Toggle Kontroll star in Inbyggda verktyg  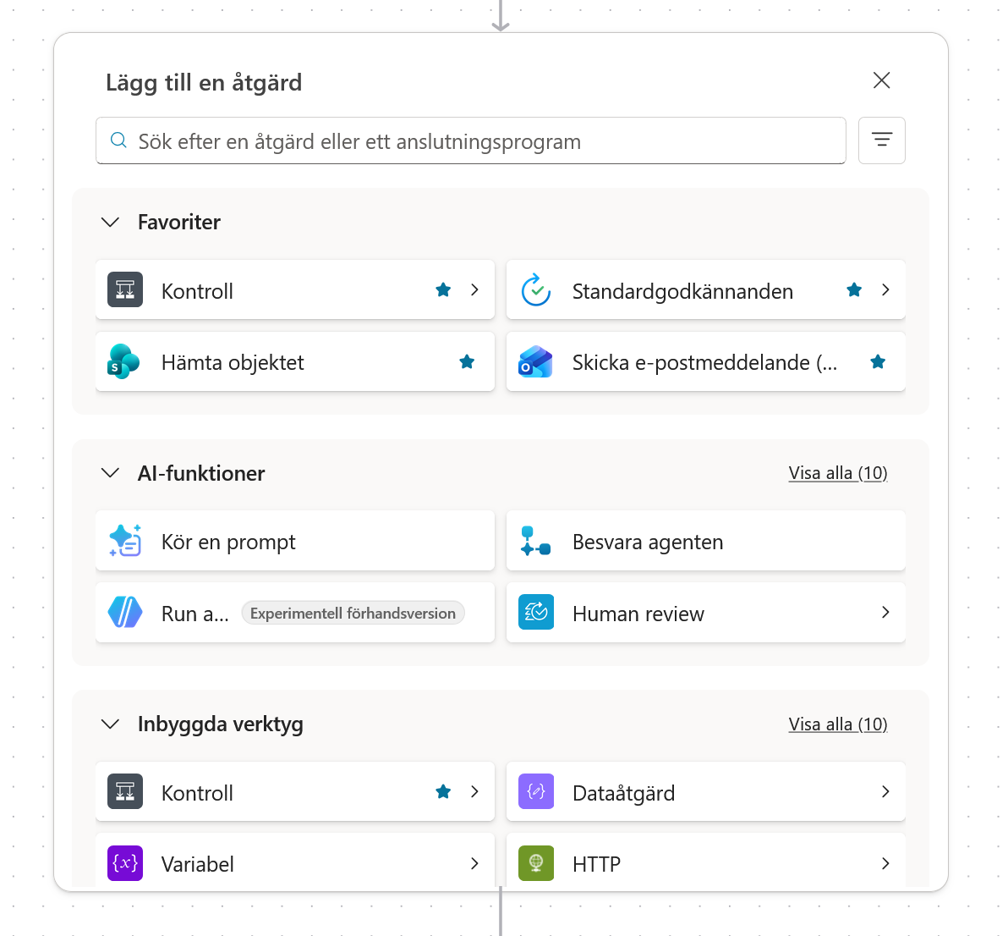tap(443, 792)
